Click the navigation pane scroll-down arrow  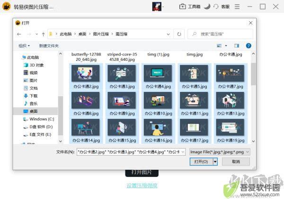pyautogui.click(x=61, y=141)
